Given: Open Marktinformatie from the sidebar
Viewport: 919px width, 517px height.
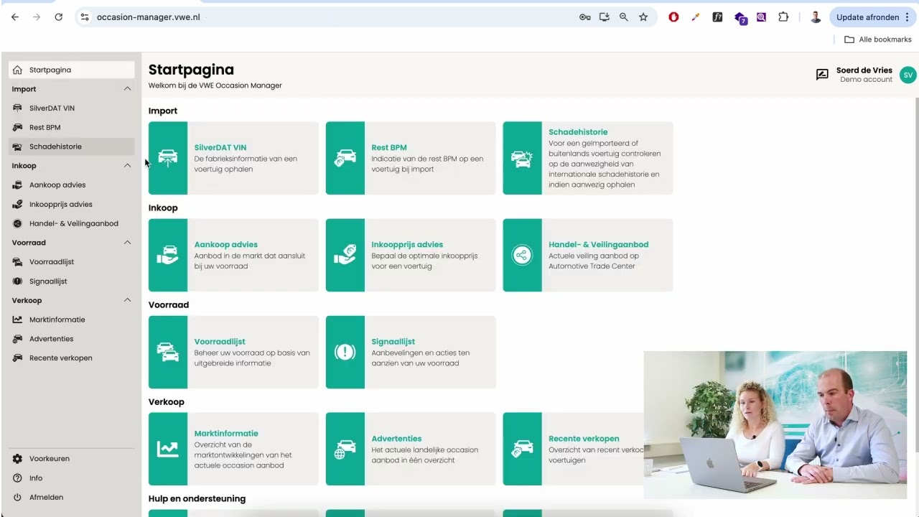Looking at the screenshot, I should pos(71,320).
